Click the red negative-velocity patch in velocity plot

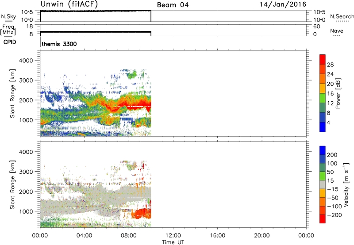[x=141, y=213]
